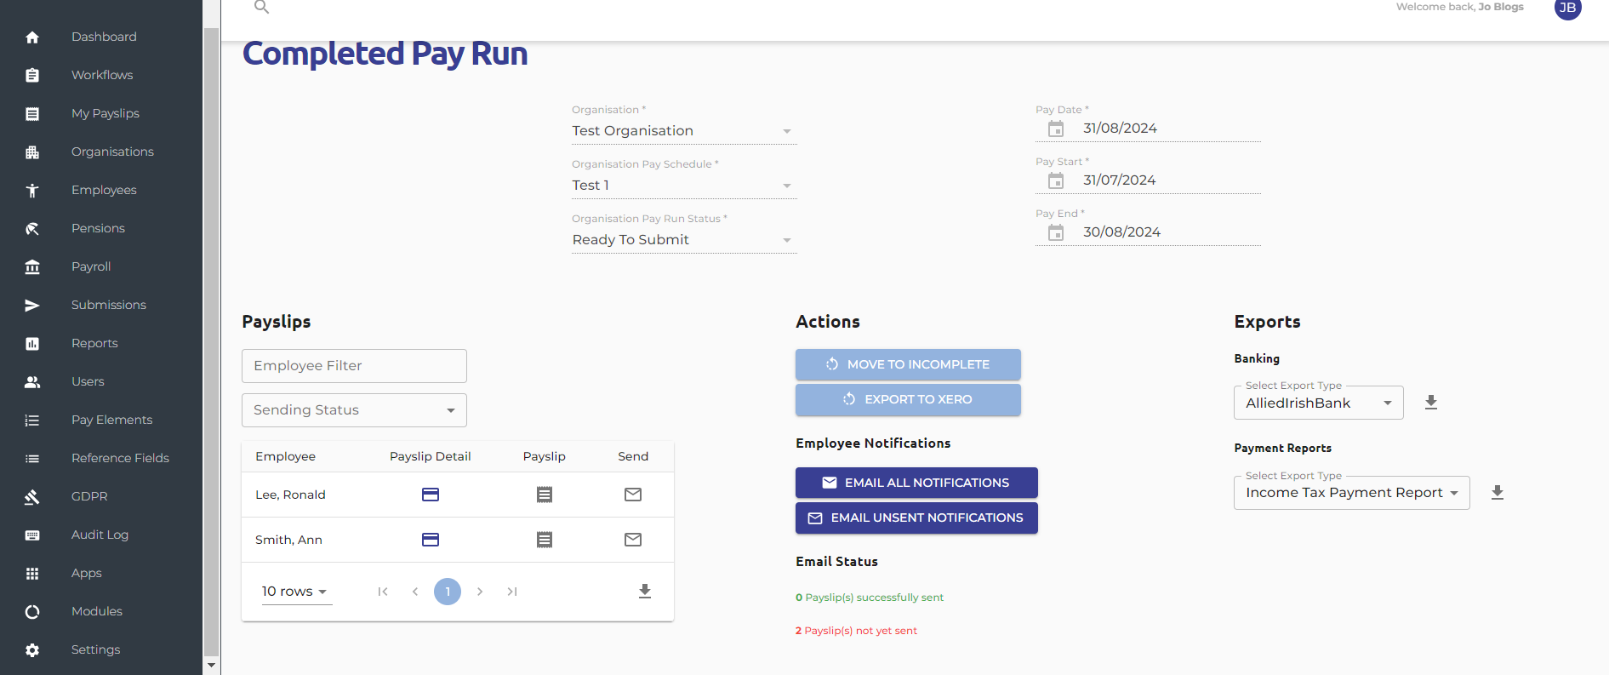
Task: Open the Pay Date calendar picker
Action: click(x=1056, y=129)
